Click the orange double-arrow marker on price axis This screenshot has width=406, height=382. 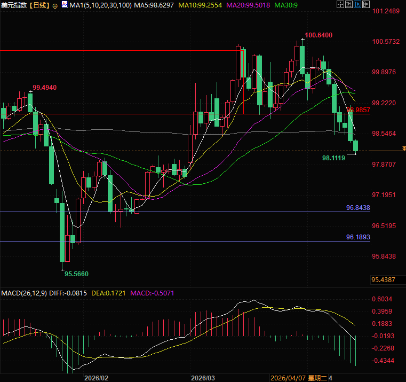pyautogui.click(x=403, y=148)
